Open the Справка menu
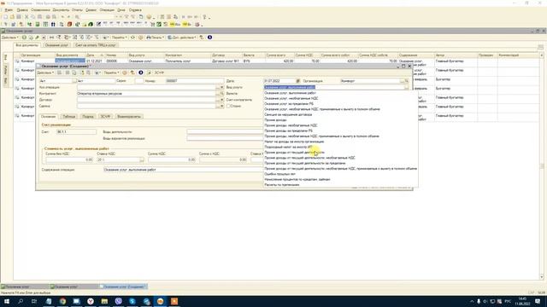The image size is (547, 307). (x=135, y=10)
